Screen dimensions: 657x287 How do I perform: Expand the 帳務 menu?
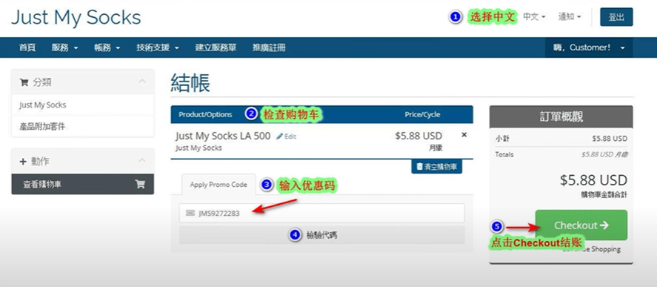[x=107, y=47]
